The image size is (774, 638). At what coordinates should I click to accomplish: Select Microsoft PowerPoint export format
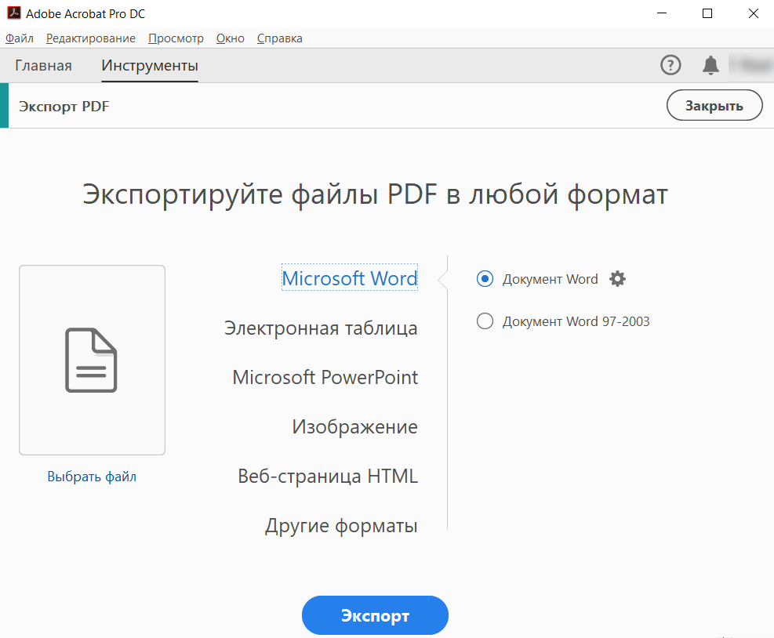click(325, 377)
